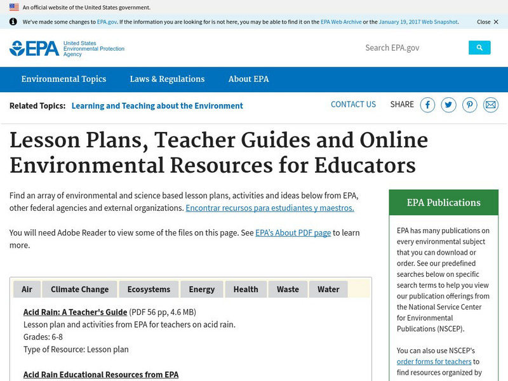Switch to the Health tab

(246, 290)
